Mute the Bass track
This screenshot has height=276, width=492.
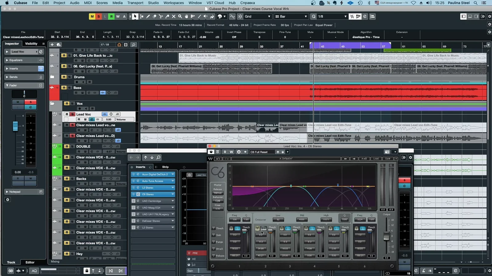tap(64, 88)
